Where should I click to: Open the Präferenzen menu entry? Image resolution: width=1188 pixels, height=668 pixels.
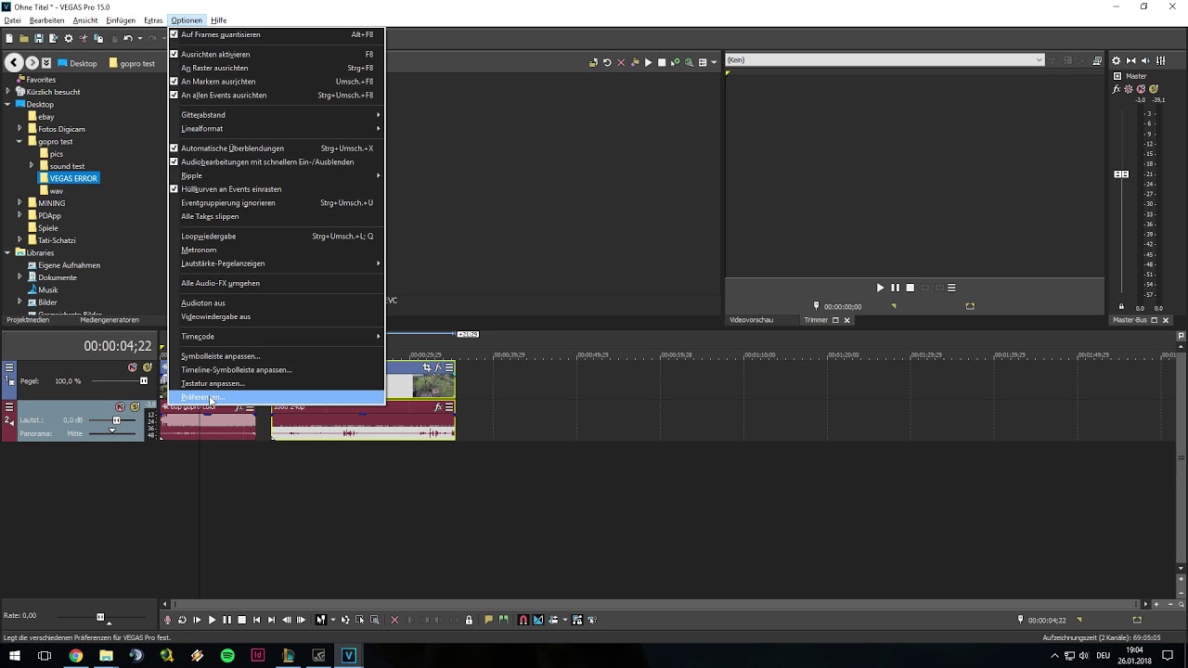click(277, 397)
